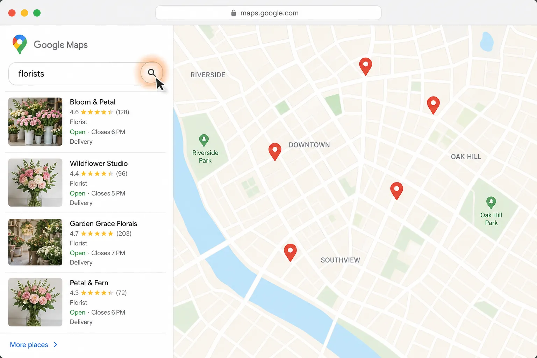Click the (203) review count

(124, 234)
